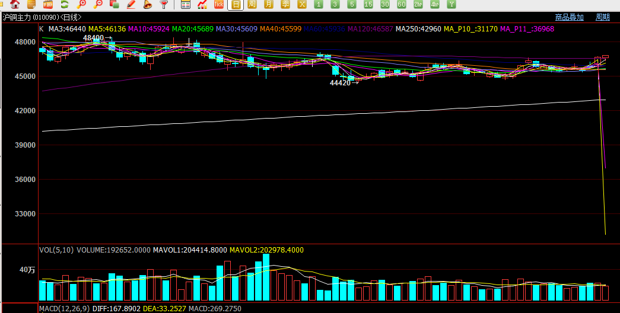Open the Tick chart view
The height and width of the screenshot is (313, 620).
pyautogui.click(x=219, y=4)
